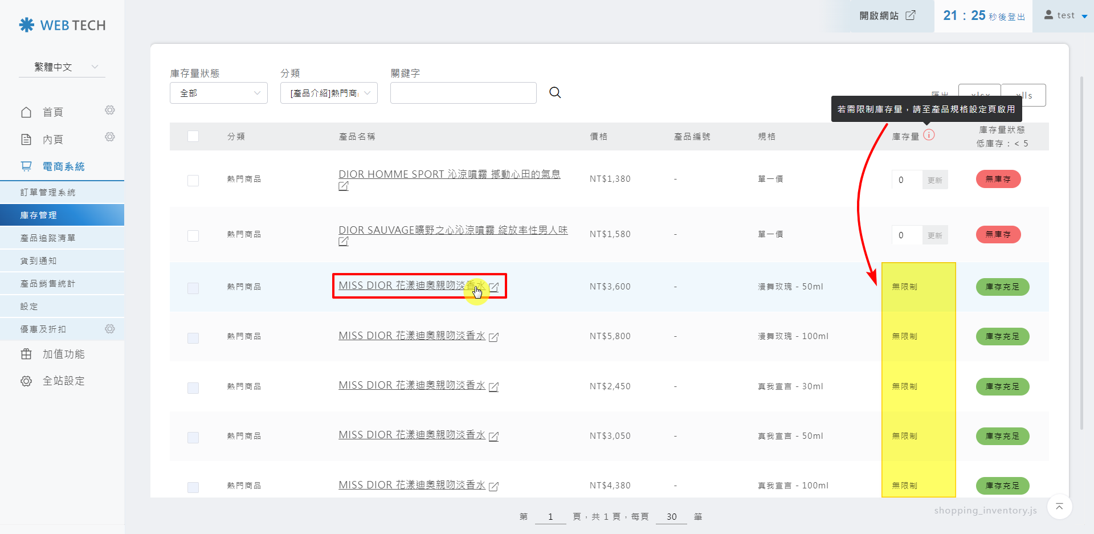Click gear icon next to 優惠及折扣
The width and height of the screenshot is (1094, 534).
coord(110,329)
